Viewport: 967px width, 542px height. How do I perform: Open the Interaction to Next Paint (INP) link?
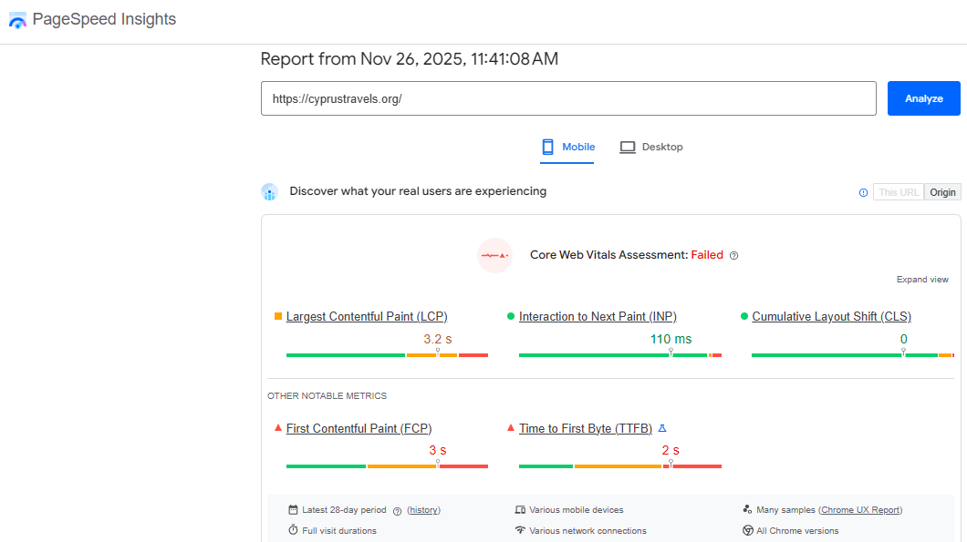[598, 317]
